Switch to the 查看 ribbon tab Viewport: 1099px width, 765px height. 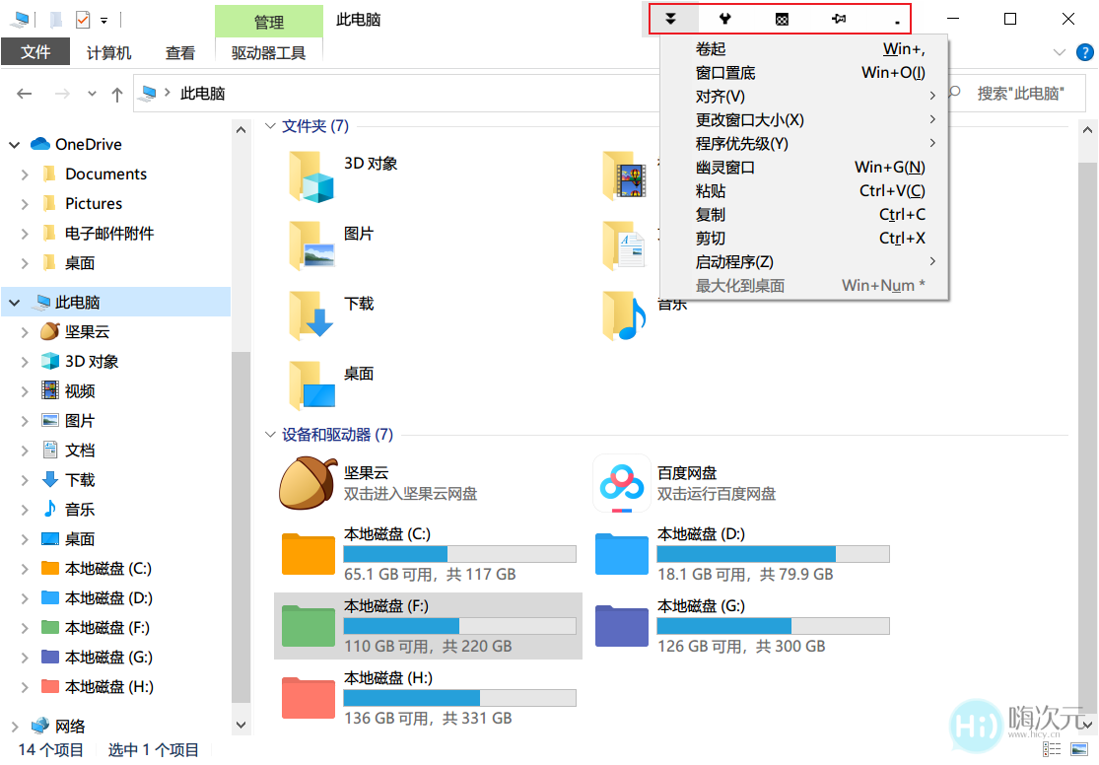180,53
